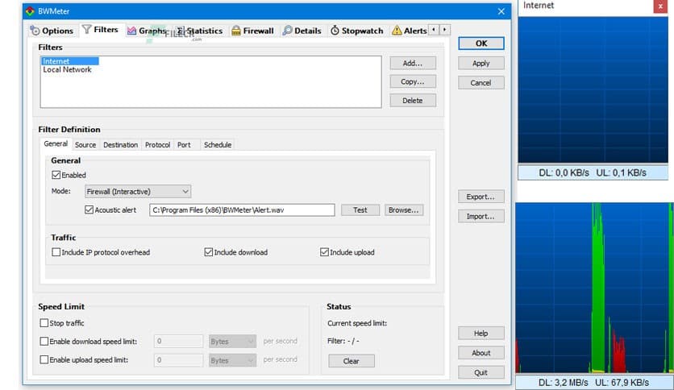
Task: Open the Source filter tab
Action: coord(85,145)
